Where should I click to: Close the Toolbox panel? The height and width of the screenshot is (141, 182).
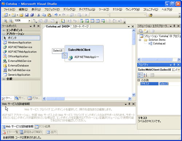(38, 26)
